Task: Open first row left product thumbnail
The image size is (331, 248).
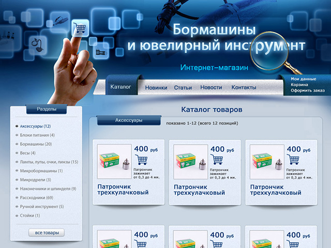Action: [x=114, y=162]
